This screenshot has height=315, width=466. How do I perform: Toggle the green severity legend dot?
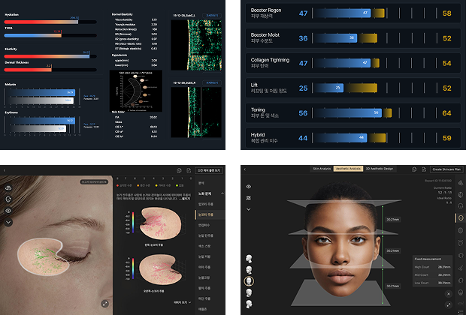coord(177,185)
